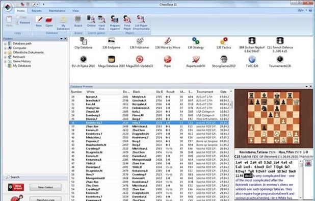Expand the Netzwerk tree node
The image size is (315, 201).
[6, 57]
